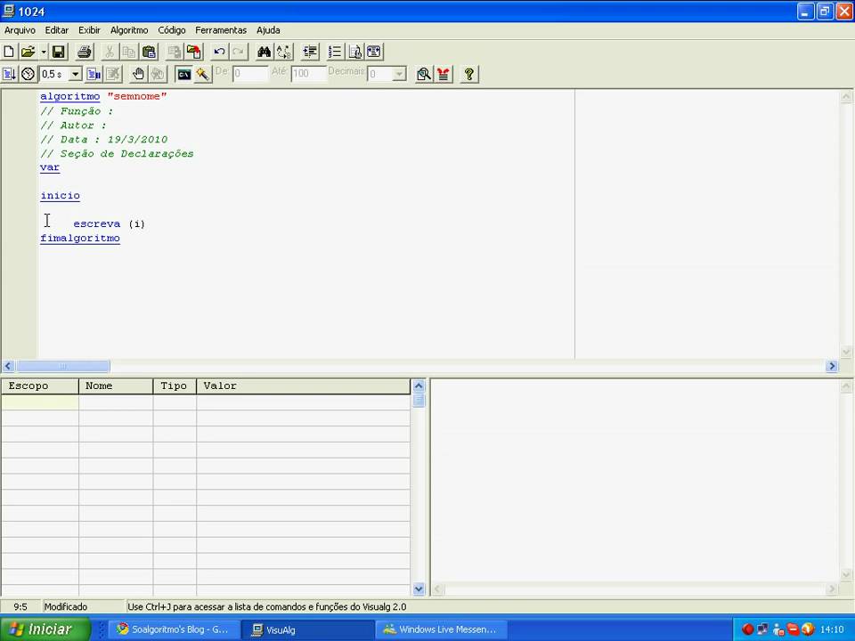
Task: Cut selection with scissors icon
Action: tap(109, 52)
